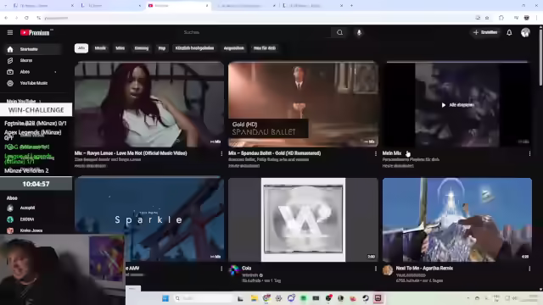Click in the Suchen search field
Screen dimensions: 543x305
click(x=256, y=32)
